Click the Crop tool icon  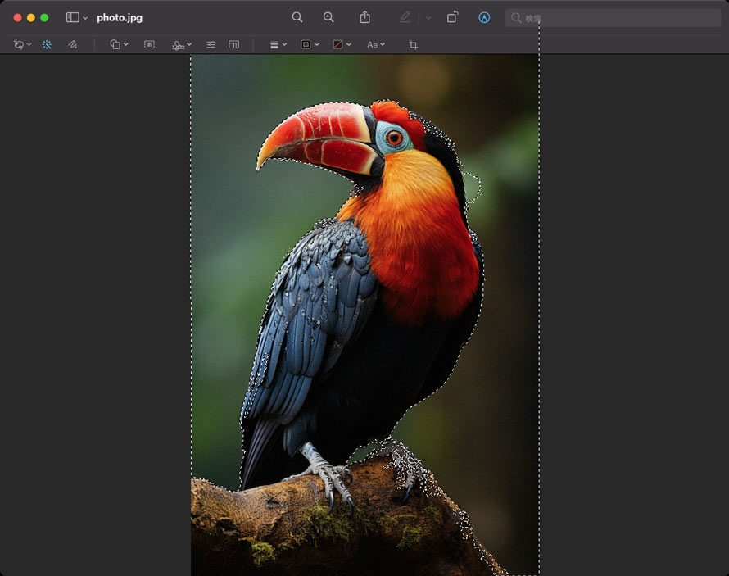coord(413,44)
